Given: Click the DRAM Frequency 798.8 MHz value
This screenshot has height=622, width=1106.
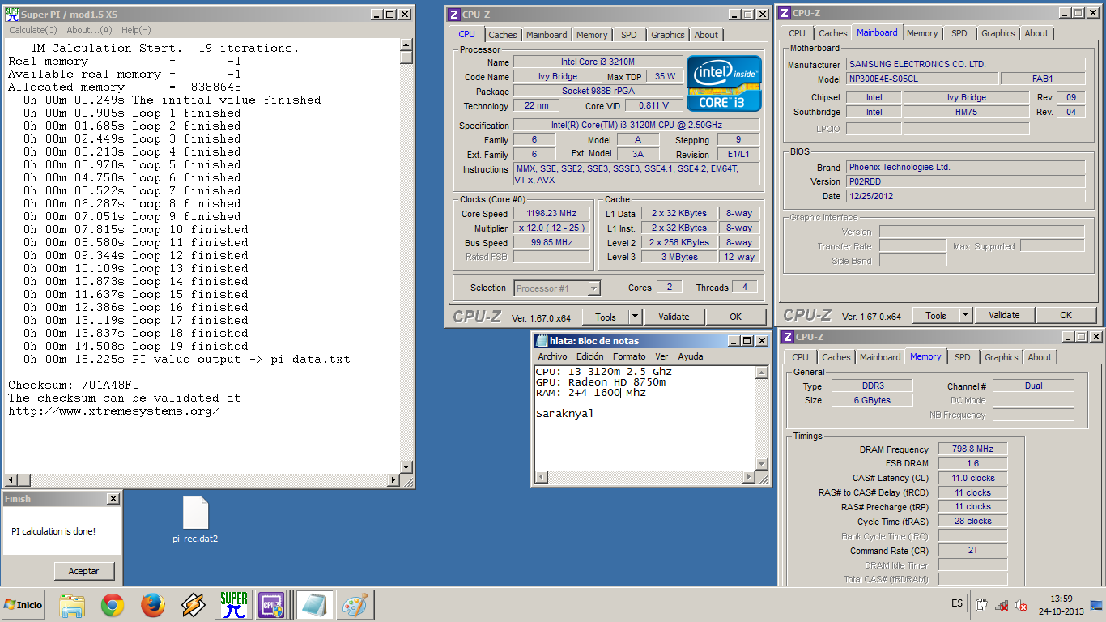Looking at the screenshot, I should 973,449.
